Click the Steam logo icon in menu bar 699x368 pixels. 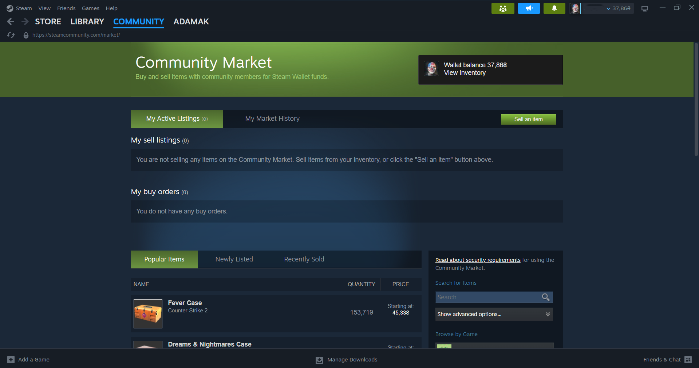click(10, 8)
